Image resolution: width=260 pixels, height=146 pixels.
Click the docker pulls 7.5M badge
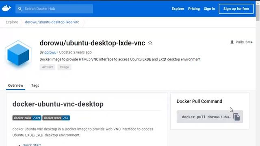pos(27,118)
